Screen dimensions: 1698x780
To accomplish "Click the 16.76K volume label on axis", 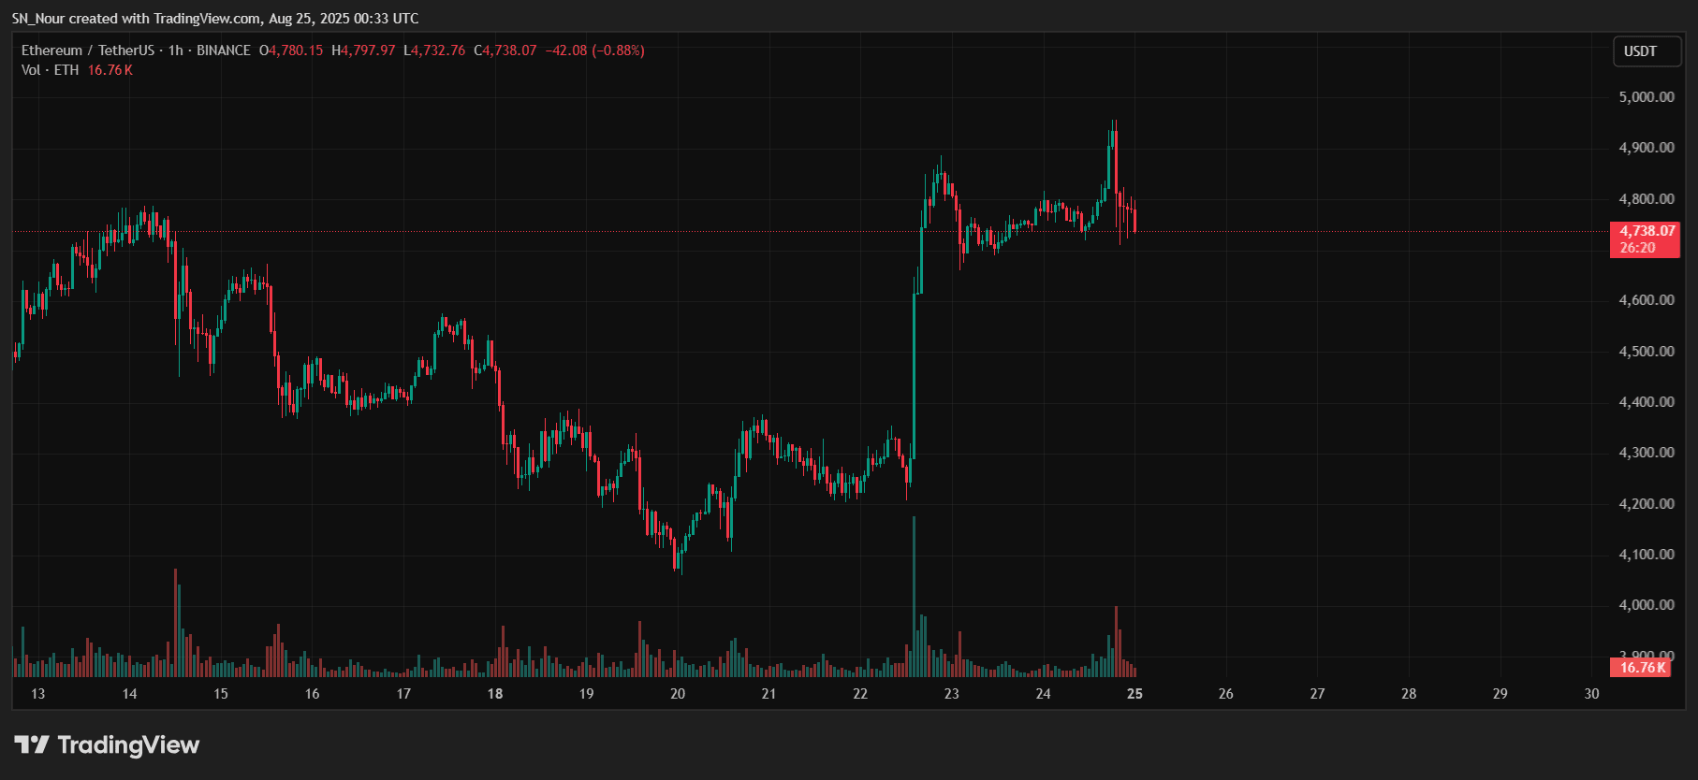I will pyautogui.click(x=1641, y=668).
